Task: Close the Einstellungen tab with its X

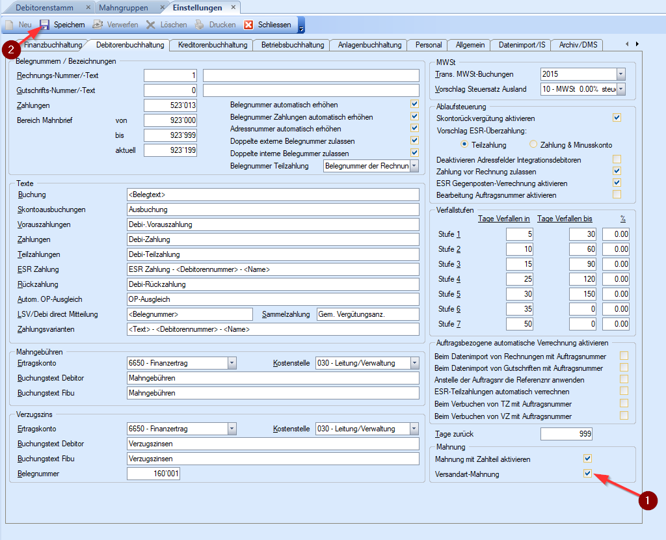Action: 233,8
